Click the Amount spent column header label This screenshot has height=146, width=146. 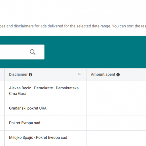103,74
